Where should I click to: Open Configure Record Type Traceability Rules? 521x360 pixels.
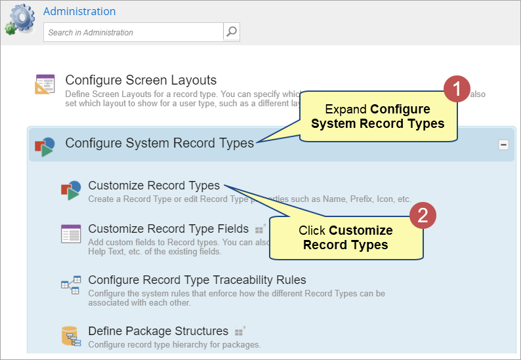[x=197, y=280]
